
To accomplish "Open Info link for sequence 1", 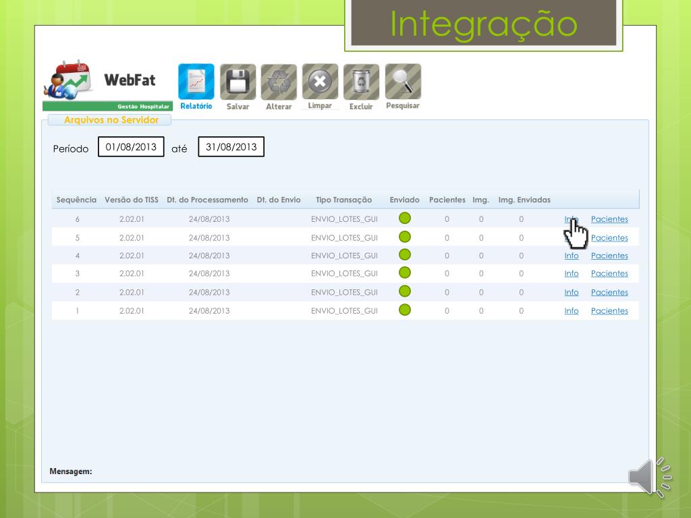I will pyautogui.click(x=571, y=310).
